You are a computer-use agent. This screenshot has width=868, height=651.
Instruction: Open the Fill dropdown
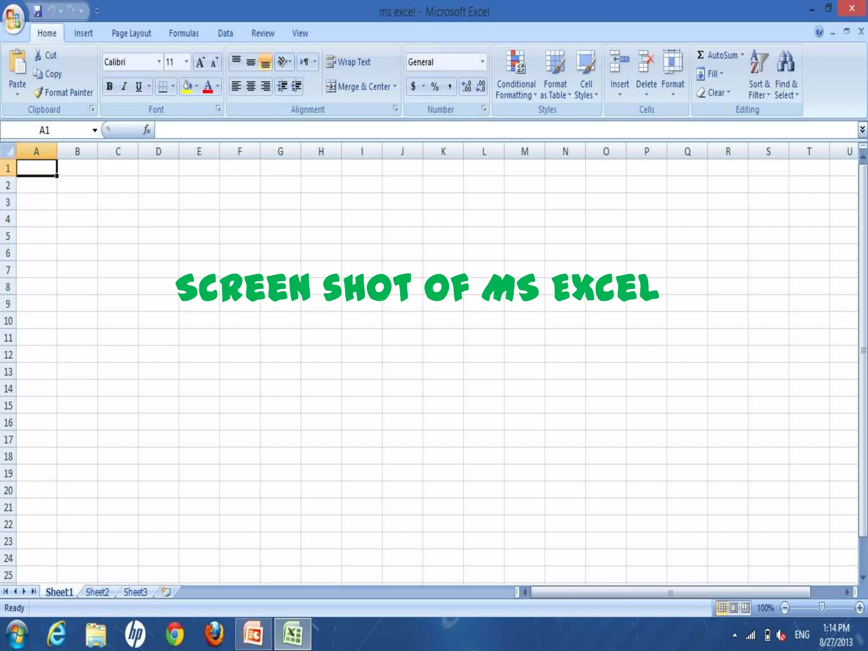coord(709,74)
